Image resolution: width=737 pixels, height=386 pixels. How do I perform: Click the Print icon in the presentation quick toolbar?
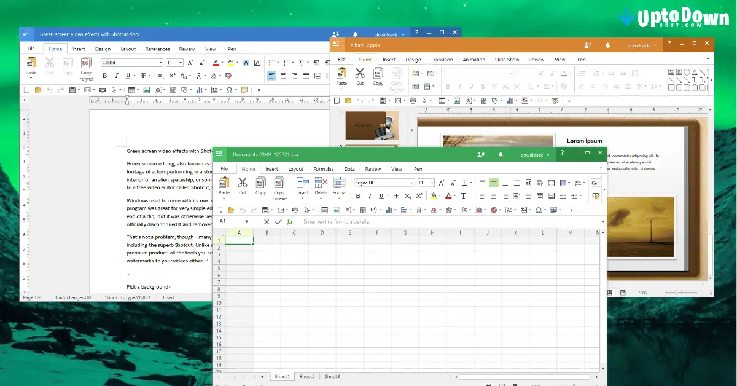pyautogui.click(x=413, y=100)
